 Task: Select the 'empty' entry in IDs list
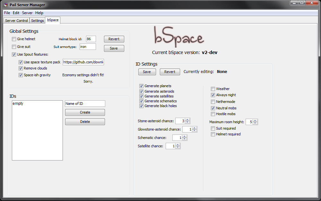18,104
